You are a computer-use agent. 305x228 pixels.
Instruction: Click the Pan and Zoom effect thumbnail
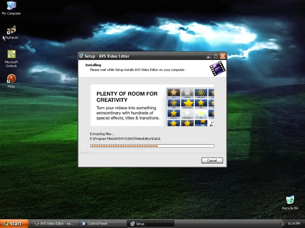coord(187,104)
